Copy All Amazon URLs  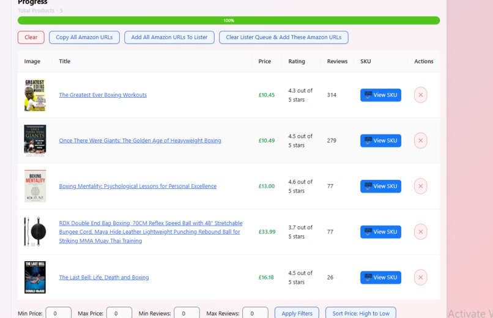(x=84, y=37)
